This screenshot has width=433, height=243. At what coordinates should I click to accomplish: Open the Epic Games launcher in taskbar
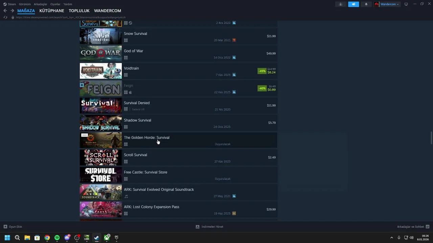(x=117, y=238)
